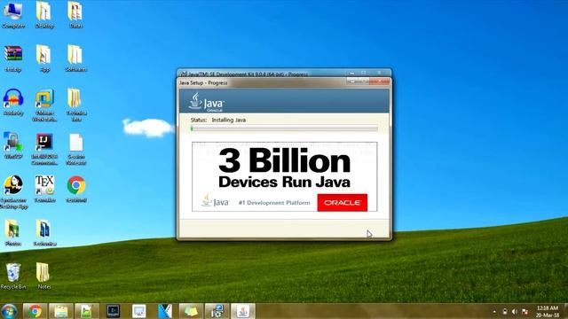Click the '#1 Development Platform' text
Screen dimensions: 568x319
click(274, 203)
